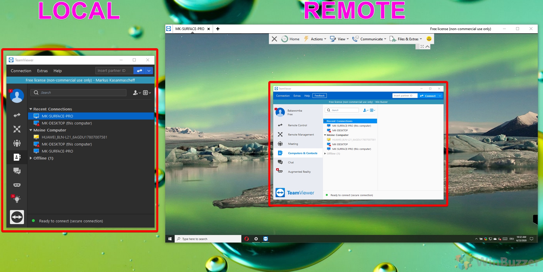Open lightbulb Getting Started icon in local sidebar
The image size is (543, 272).
pos(16,199)
